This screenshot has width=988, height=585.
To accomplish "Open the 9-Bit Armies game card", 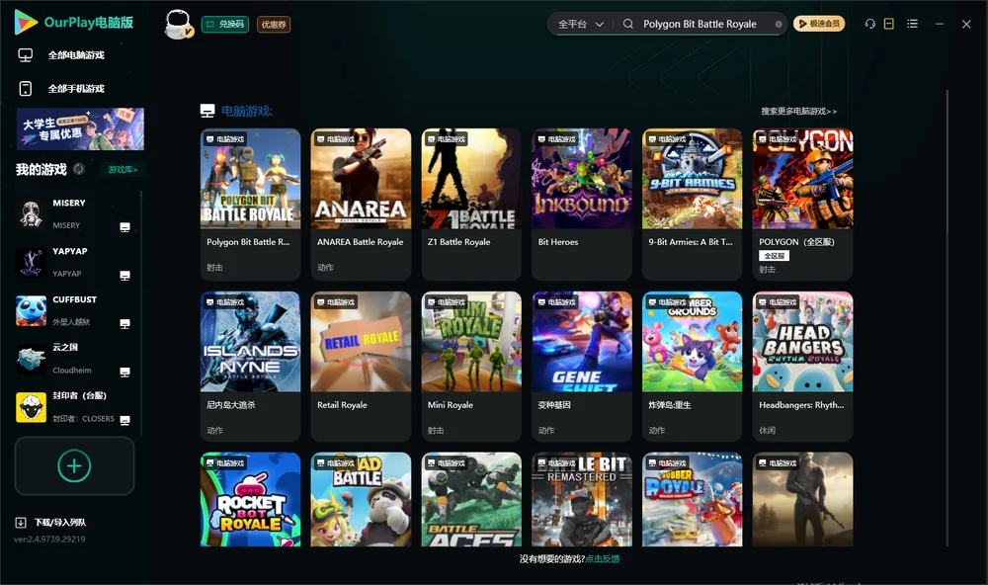I will tap(693, 205).
